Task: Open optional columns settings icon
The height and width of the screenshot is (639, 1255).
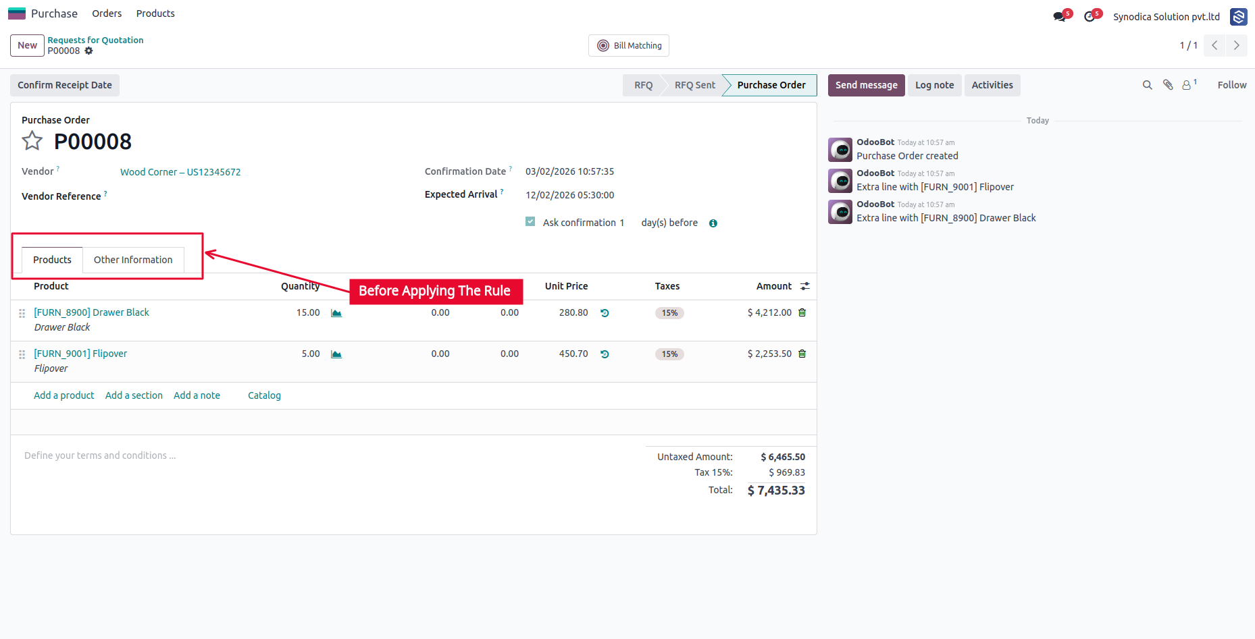Action: [805, 286]
